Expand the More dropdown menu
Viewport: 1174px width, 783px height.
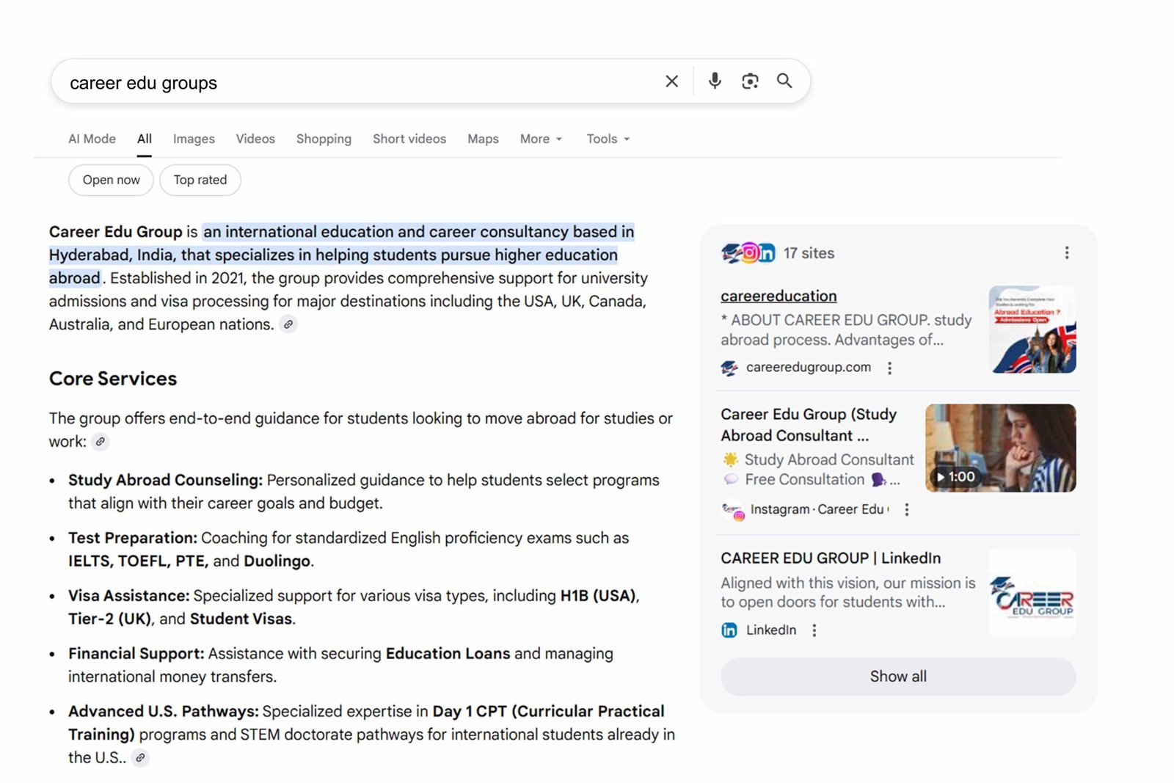541,139
